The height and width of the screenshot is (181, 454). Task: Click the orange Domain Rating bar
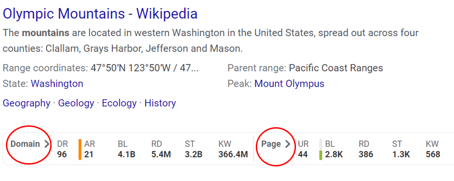click(79, 150)
